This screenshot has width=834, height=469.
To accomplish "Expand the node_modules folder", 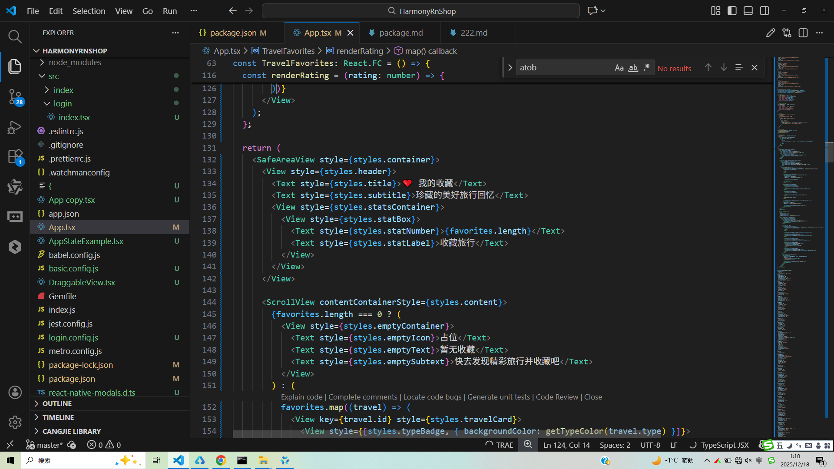I will (x=75, y=63).
